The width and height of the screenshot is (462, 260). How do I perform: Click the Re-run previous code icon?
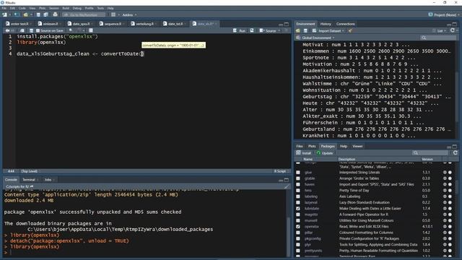pos(252,30)
